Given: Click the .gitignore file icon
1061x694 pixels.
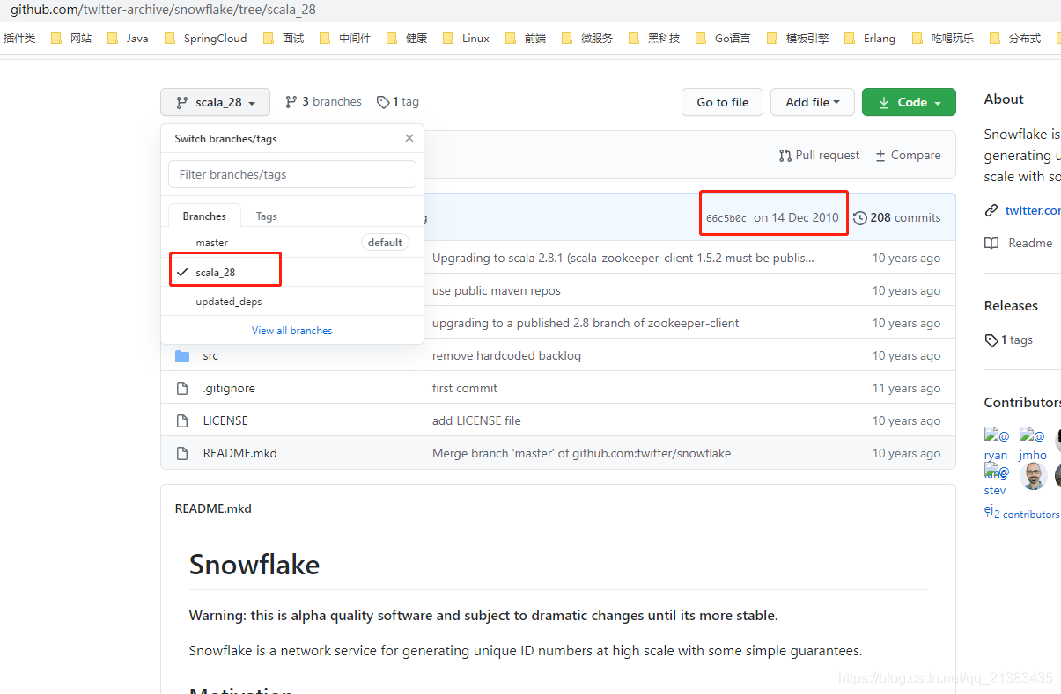Looking at the screenshot, I should pos(182,388).
